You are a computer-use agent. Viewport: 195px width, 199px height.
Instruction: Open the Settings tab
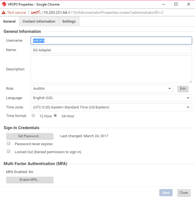(69, 22)
